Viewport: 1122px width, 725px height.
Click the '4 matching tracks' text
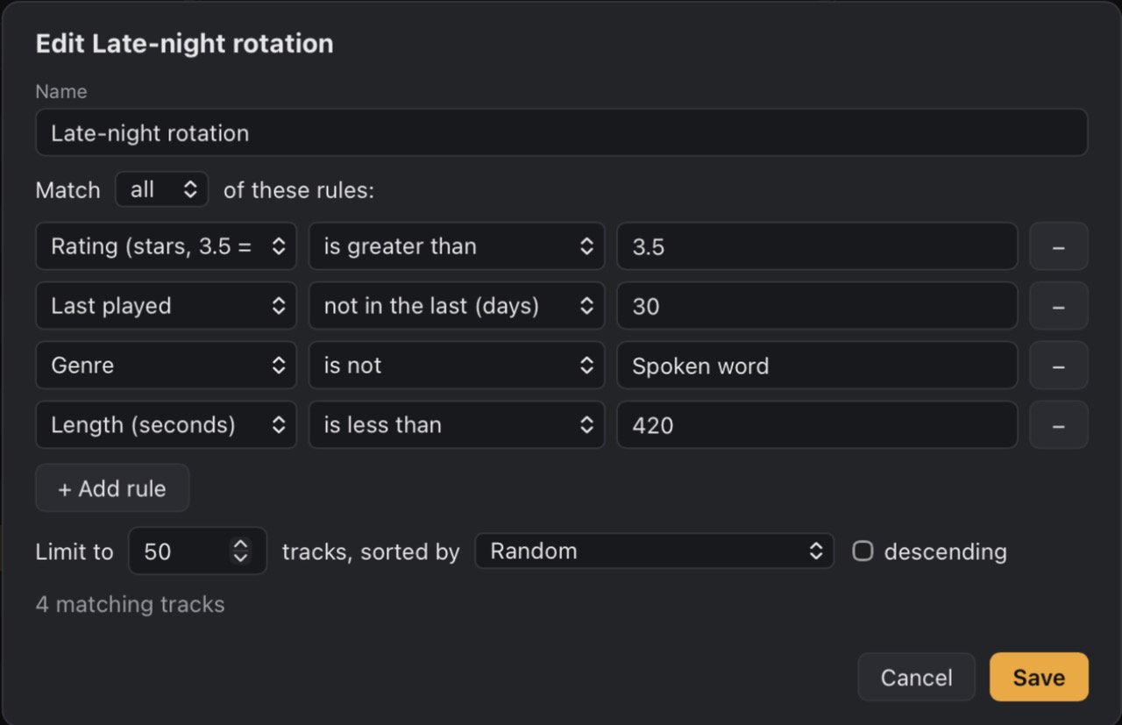[130, 604]
